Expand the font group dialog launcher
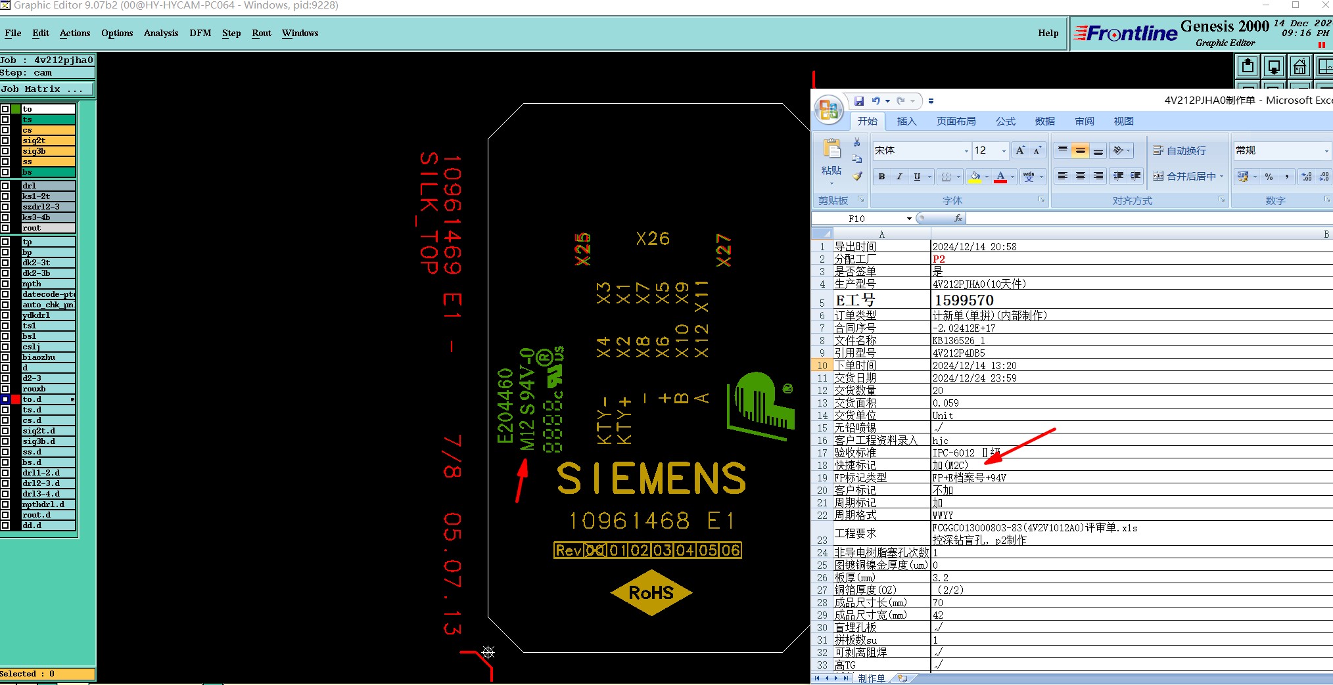 (x=1042, y=199)
